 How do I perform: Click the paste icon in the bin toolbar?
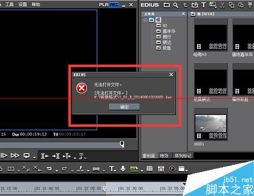(x=241, y=5)
